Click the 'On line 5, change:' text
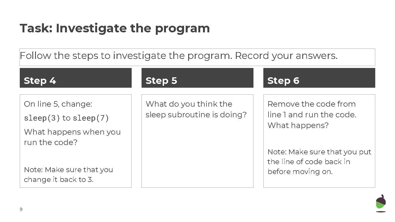Viewport: 395px width, 222px height. point(58,104)
